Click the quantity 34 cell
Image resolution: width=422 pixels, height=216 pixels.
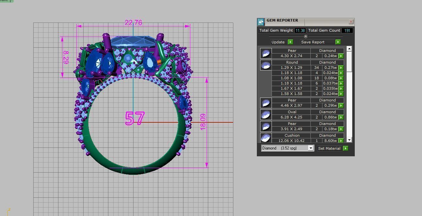point(316,68)
